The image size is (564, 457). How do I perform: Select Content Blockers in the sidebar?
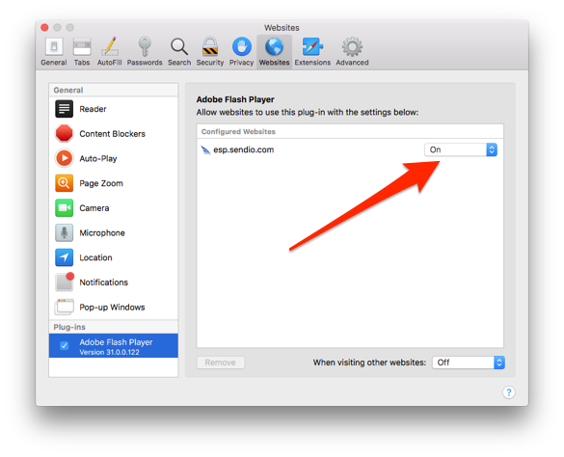pyautogui.click(x=114, y=133)
